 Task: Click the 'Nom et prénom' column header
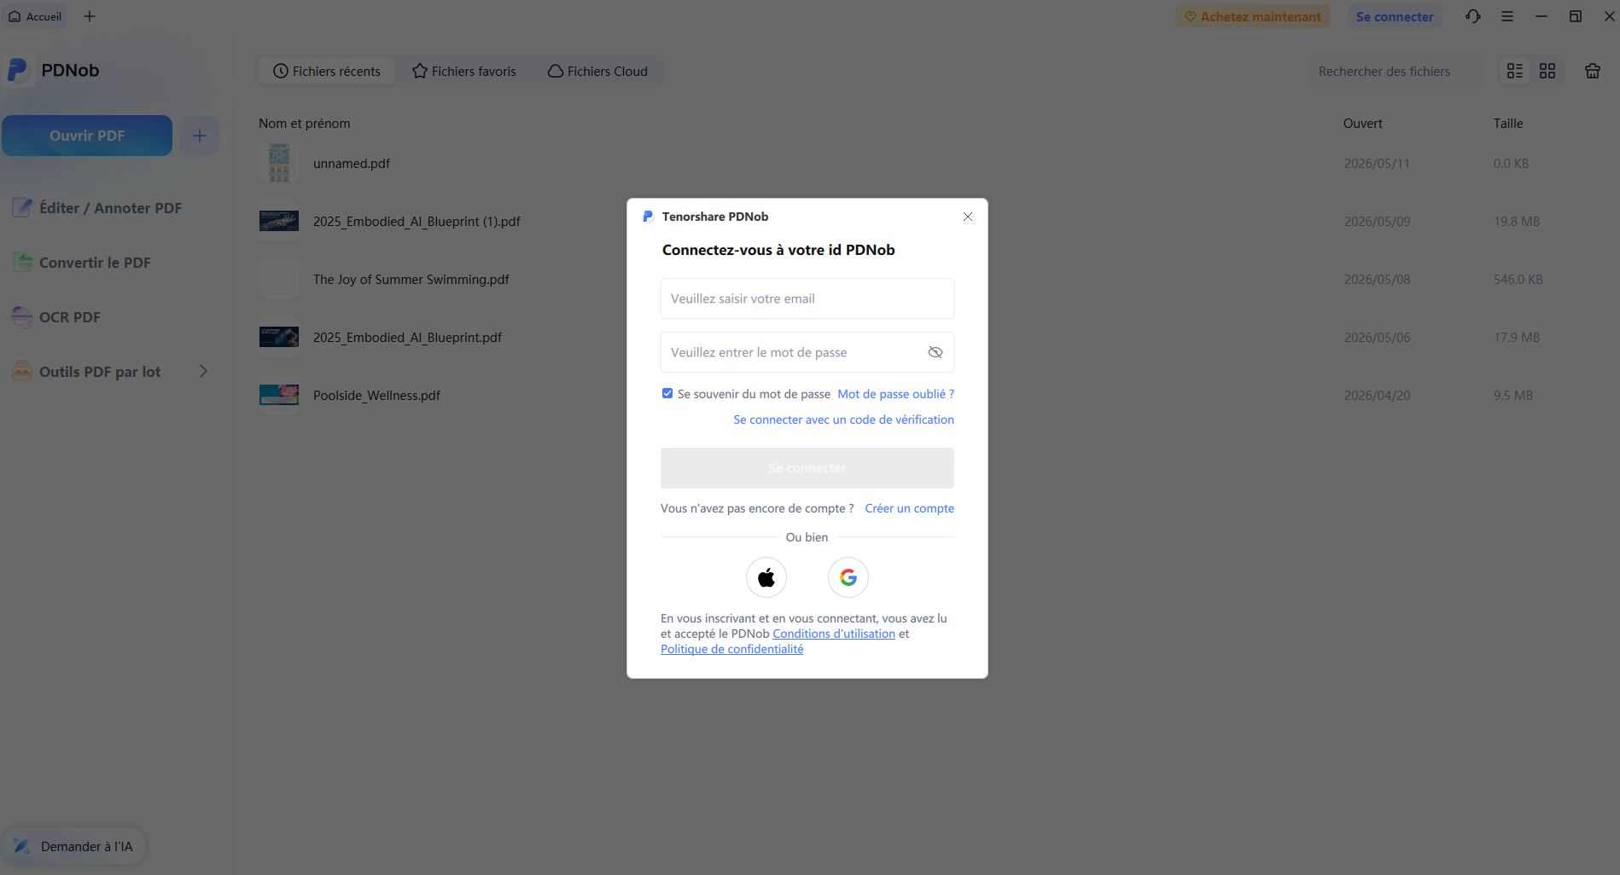pyautogui.click(x=305, y=124)
